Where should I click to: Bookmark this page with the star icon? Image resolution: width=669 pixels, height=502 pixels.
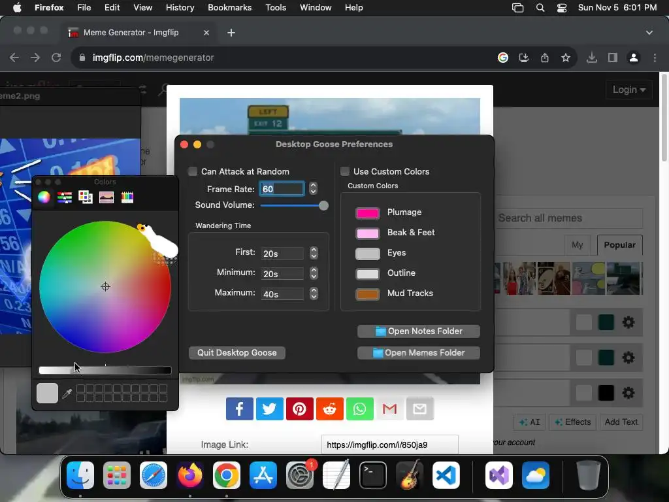566,58
